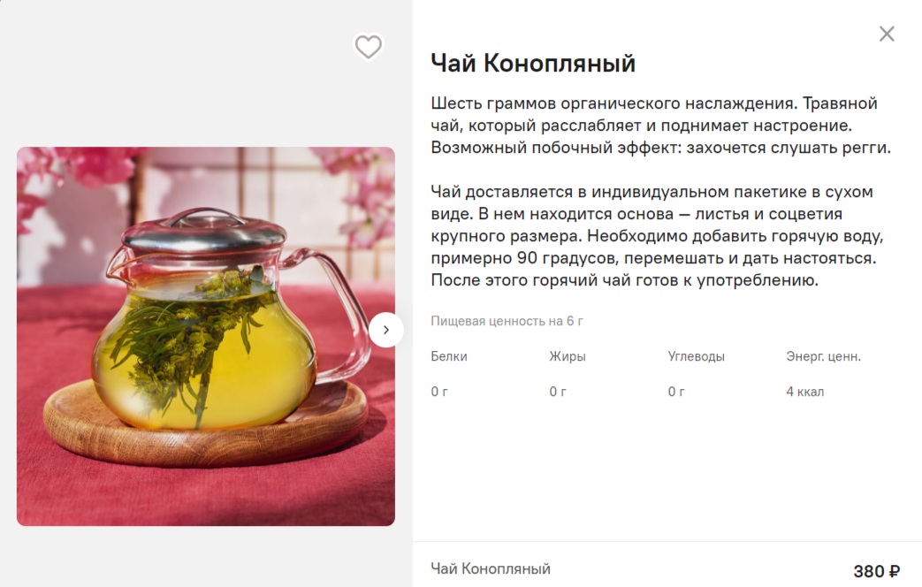Click the wooden tray in the photo
Screen dimensions: 922x587
[x=206, y=428]
